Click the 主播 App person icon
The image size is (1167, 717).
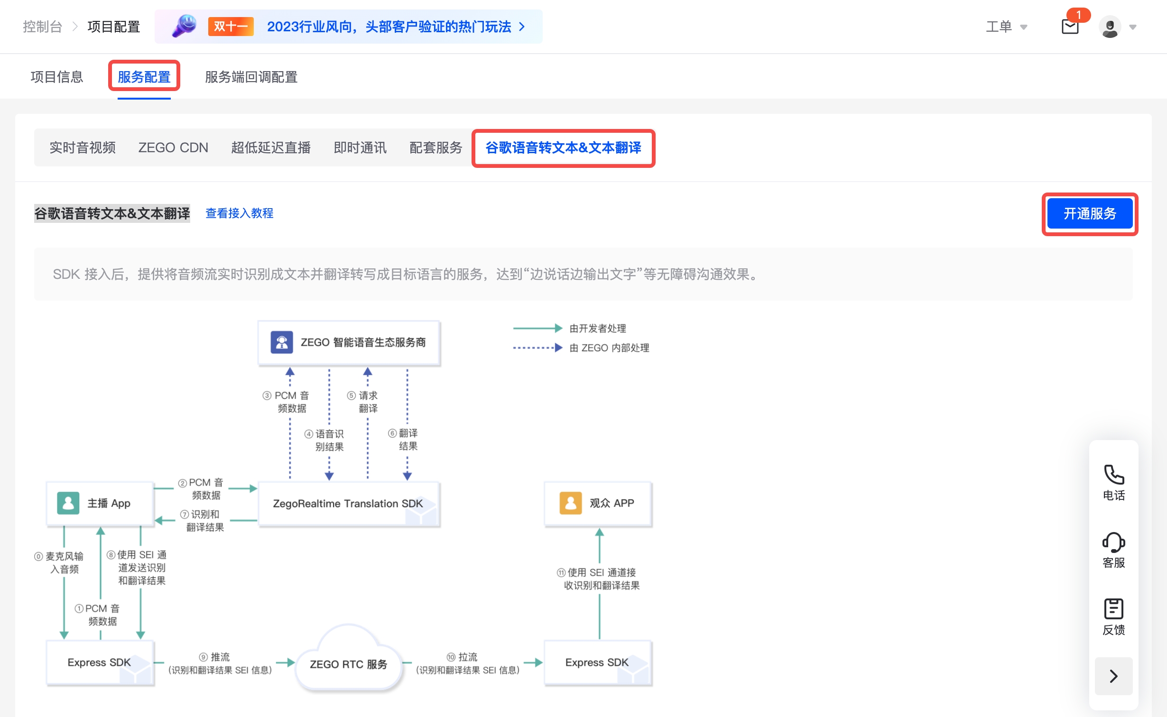click(x=68, y=503)
